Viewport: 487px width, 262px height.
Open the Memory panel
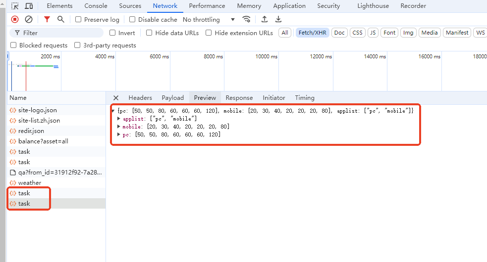pos(249,6)
